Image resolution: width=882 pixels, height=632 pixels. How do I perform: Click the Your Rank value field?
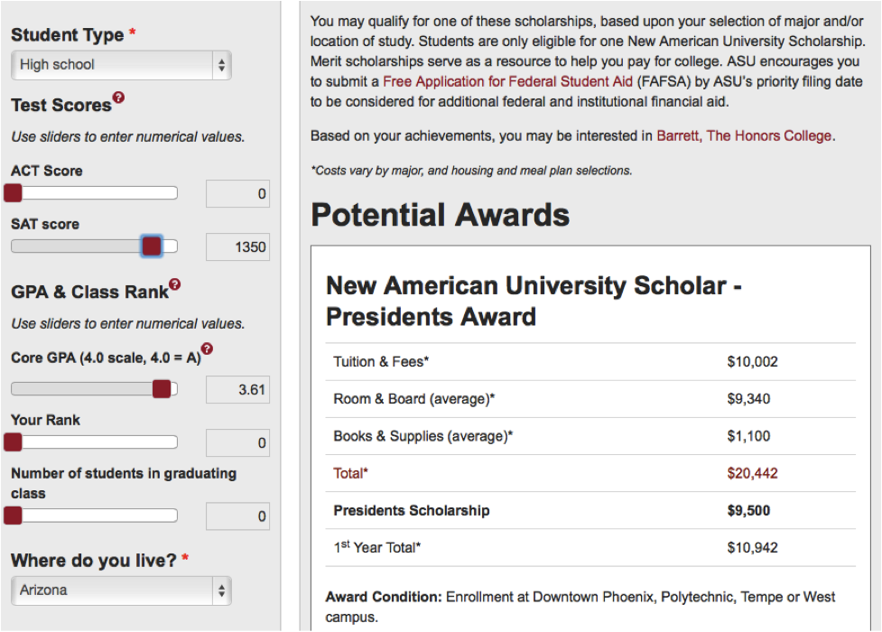238,443
